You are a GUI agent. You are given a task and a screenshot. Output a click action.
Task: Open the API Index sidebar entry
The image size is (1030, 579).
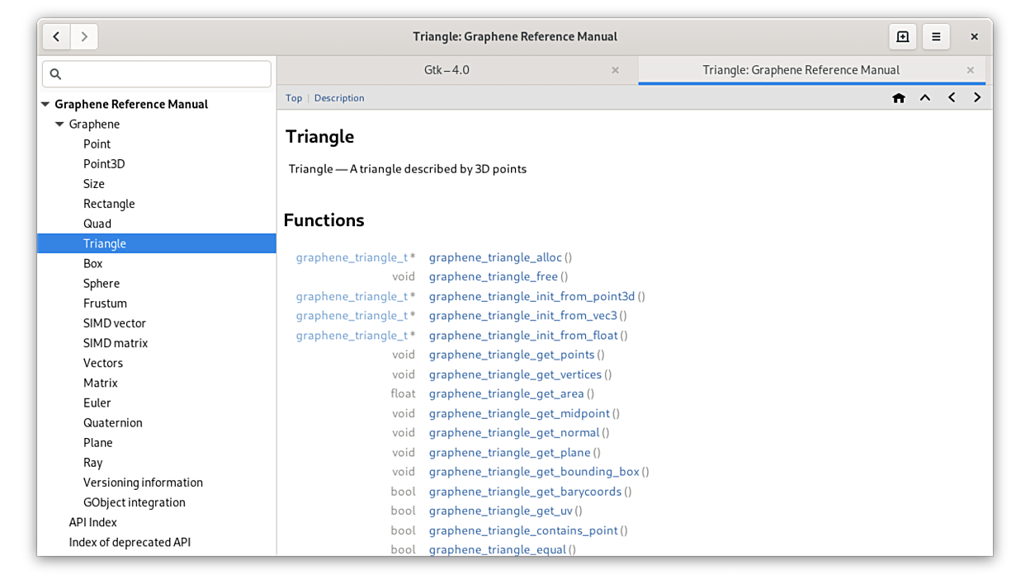pyautogui.click(x=92, y=522)
